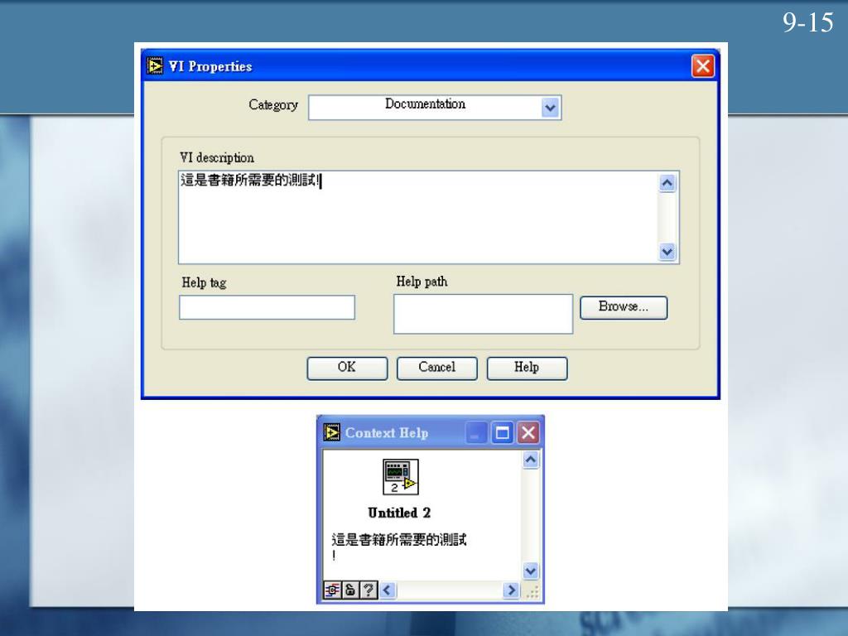
Task: Click the Untitled 2 VI icon
Action: [401, 477]
